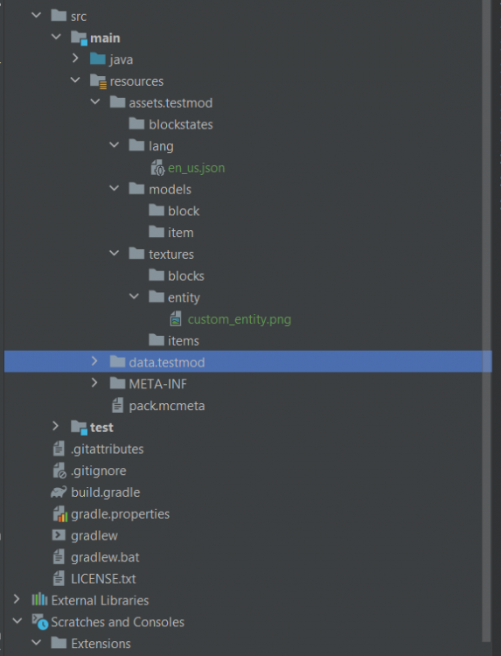The image size is (501, 656).
Task: Select the gradlew.bat file
Action: [105, 557]
